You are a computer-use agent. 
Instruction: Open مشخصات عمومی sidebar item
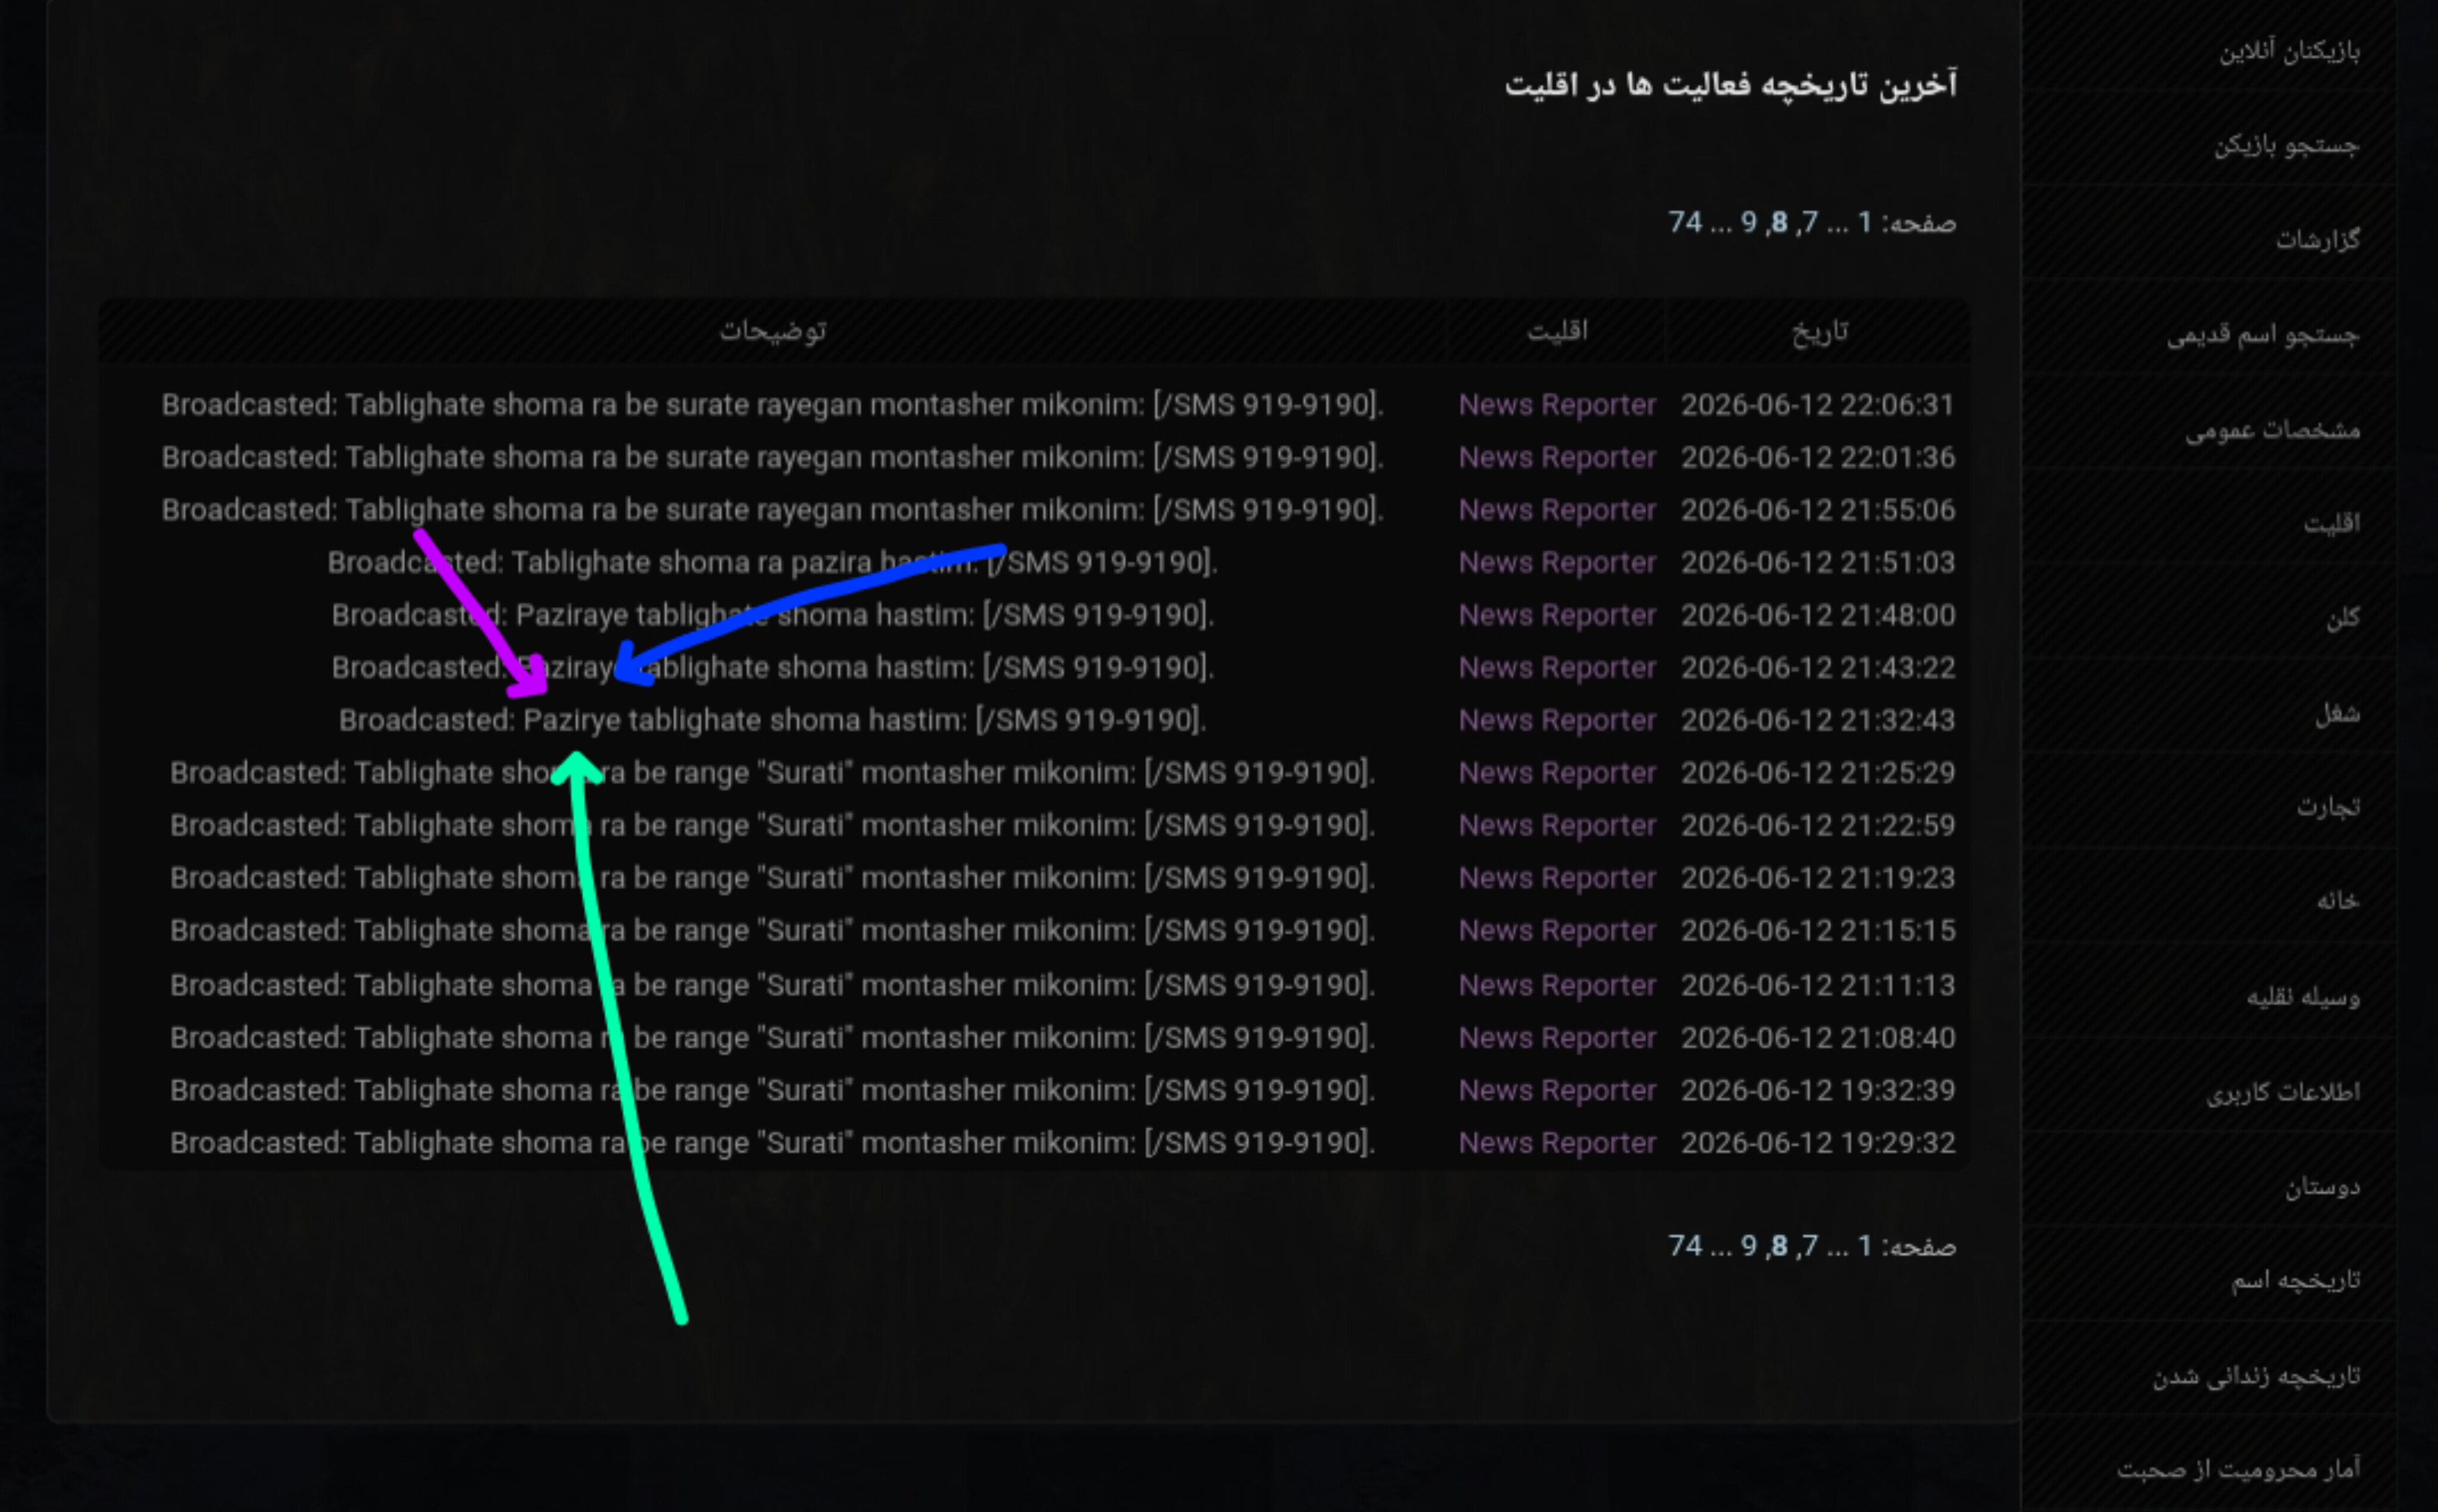(x=2271, y=429)
